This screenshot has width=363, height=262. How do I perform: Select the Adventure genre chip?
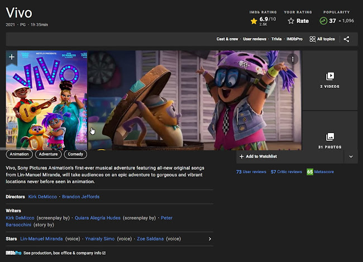coord(48,154)
